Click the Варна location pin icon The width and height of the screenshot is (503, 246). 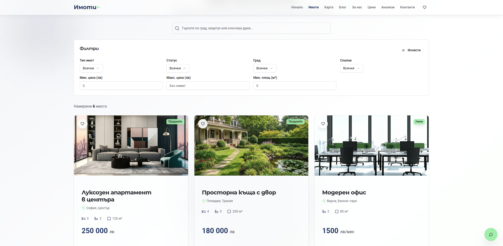[324, 201]
